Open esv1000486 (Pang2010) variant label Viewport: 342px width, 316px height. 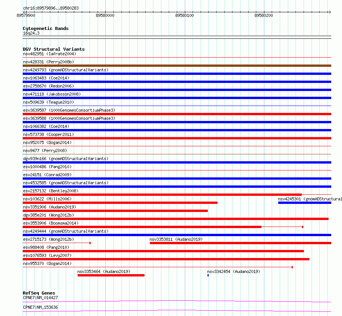pyautogui.click(x=47, y=167)
